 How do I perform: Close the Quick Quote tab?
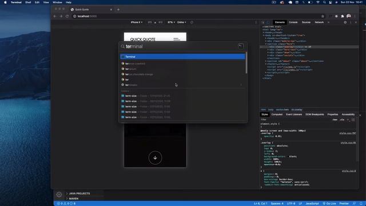pyautogui.click(x=111, y=10)
